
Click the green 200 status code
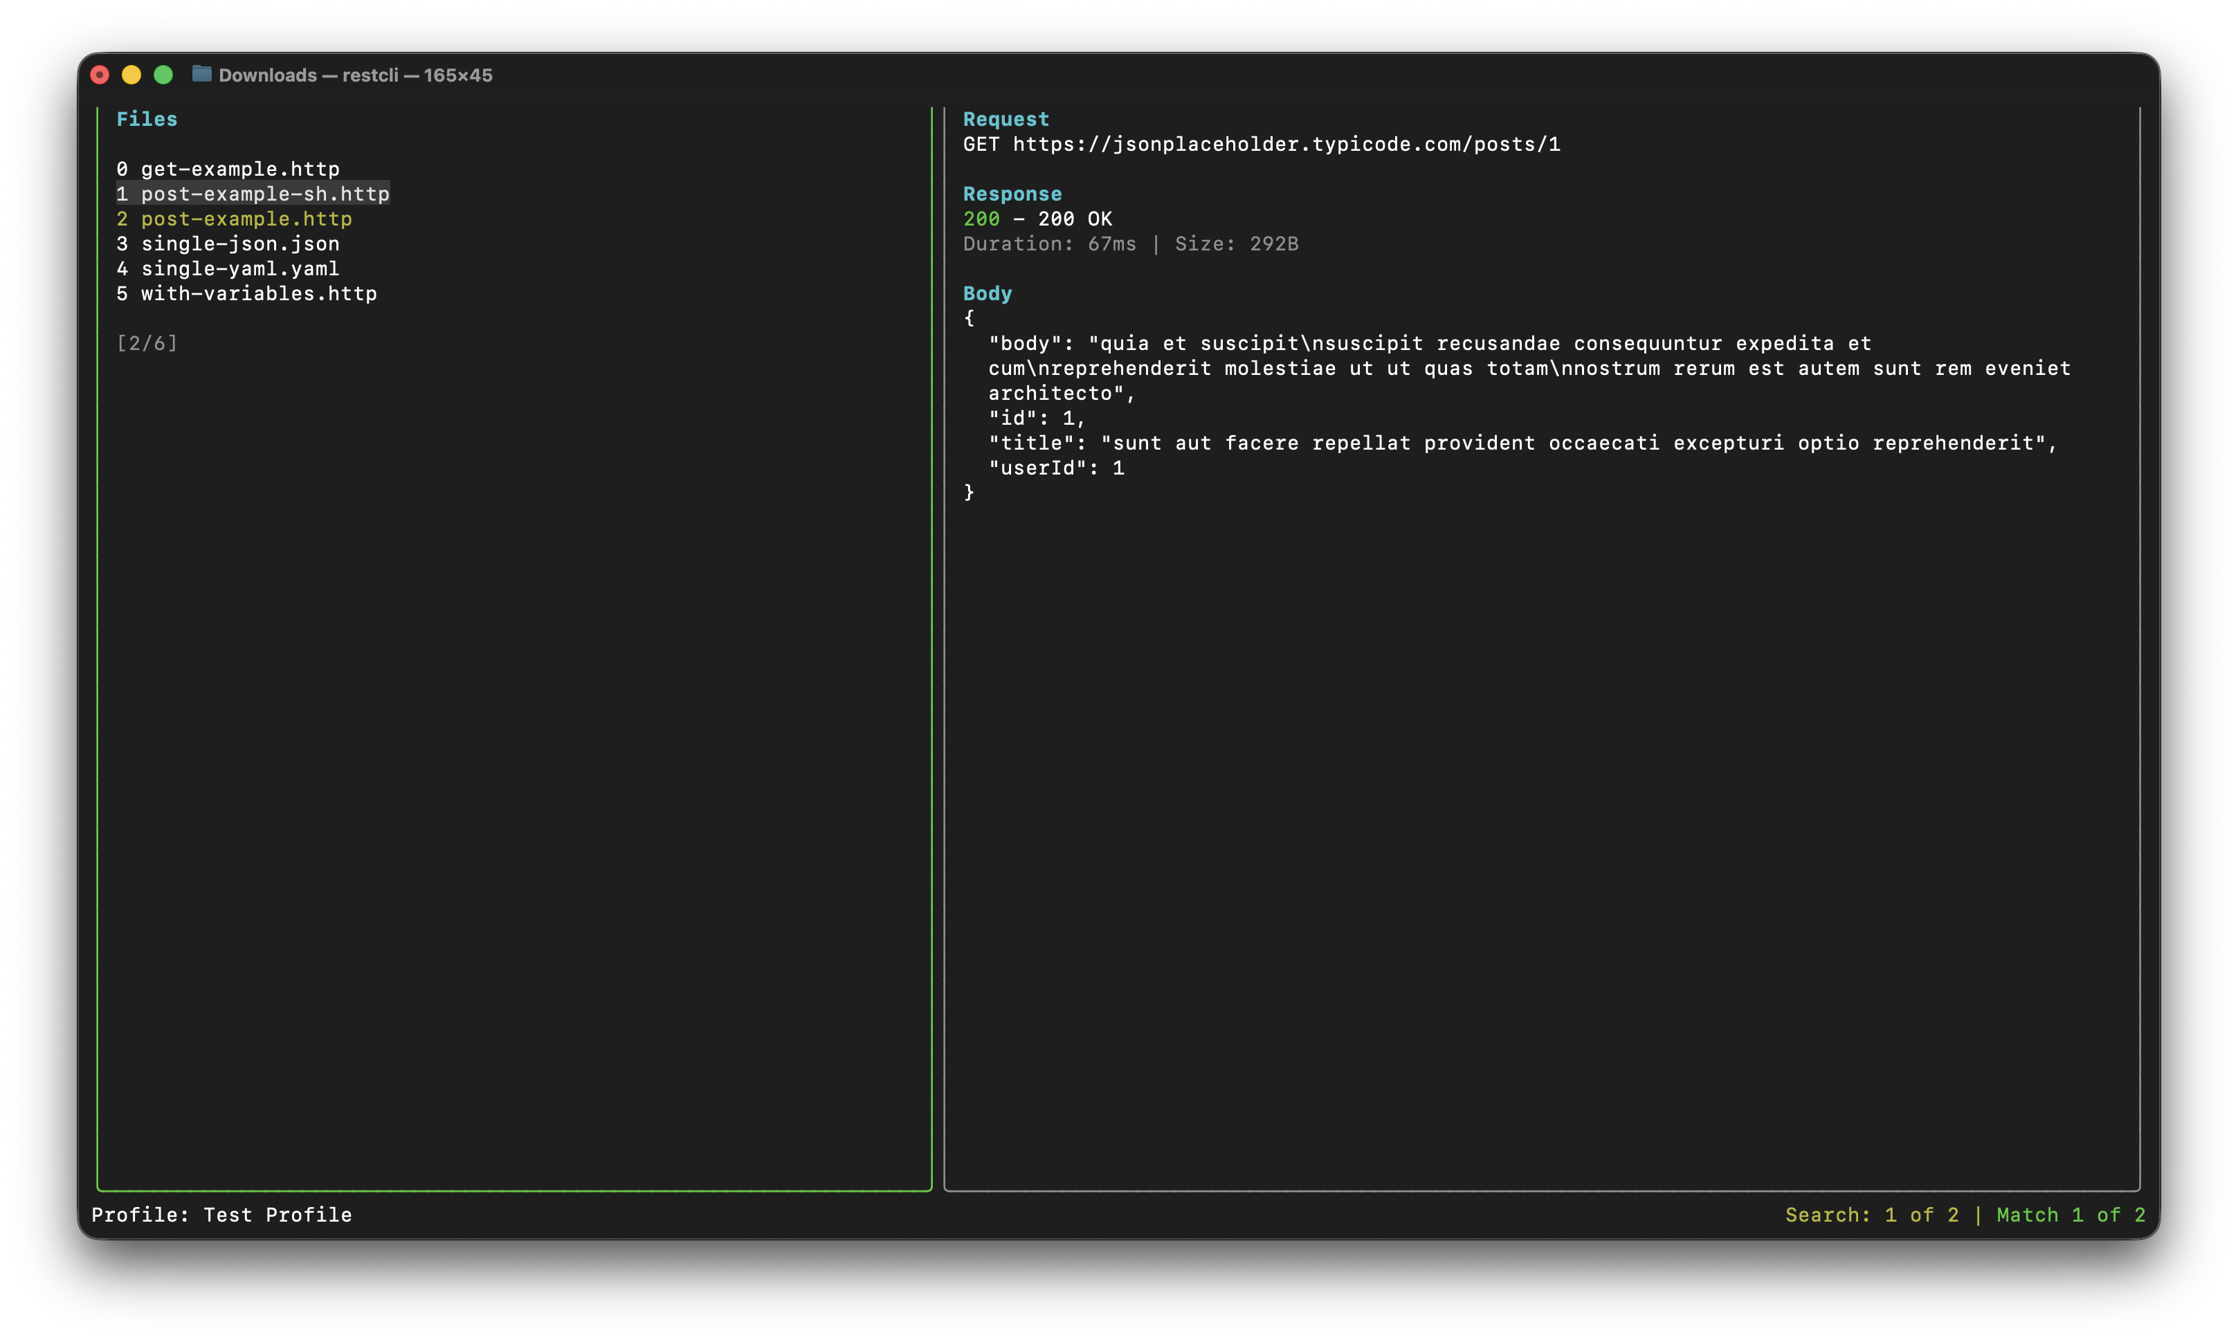point(981,219)
